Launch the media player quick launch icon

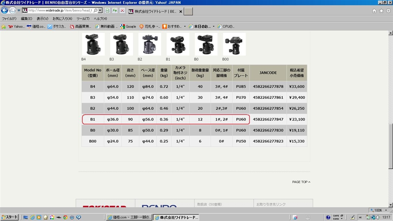tap(39, 217)
